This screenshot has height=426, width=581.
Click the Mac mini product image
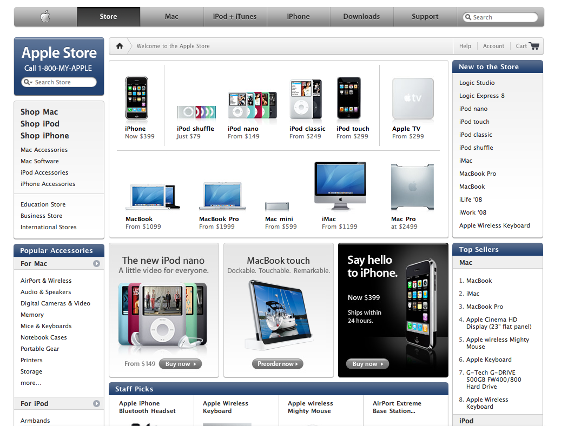[277, 207]
